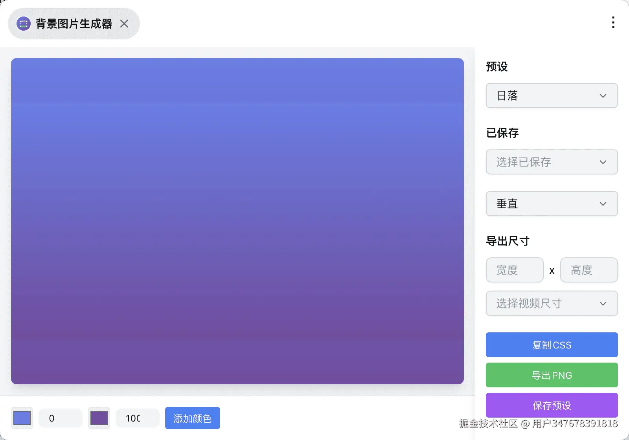Close the 背景图片生成器 tab
Viewport: 629px width, 440px height.
[124, 24]
